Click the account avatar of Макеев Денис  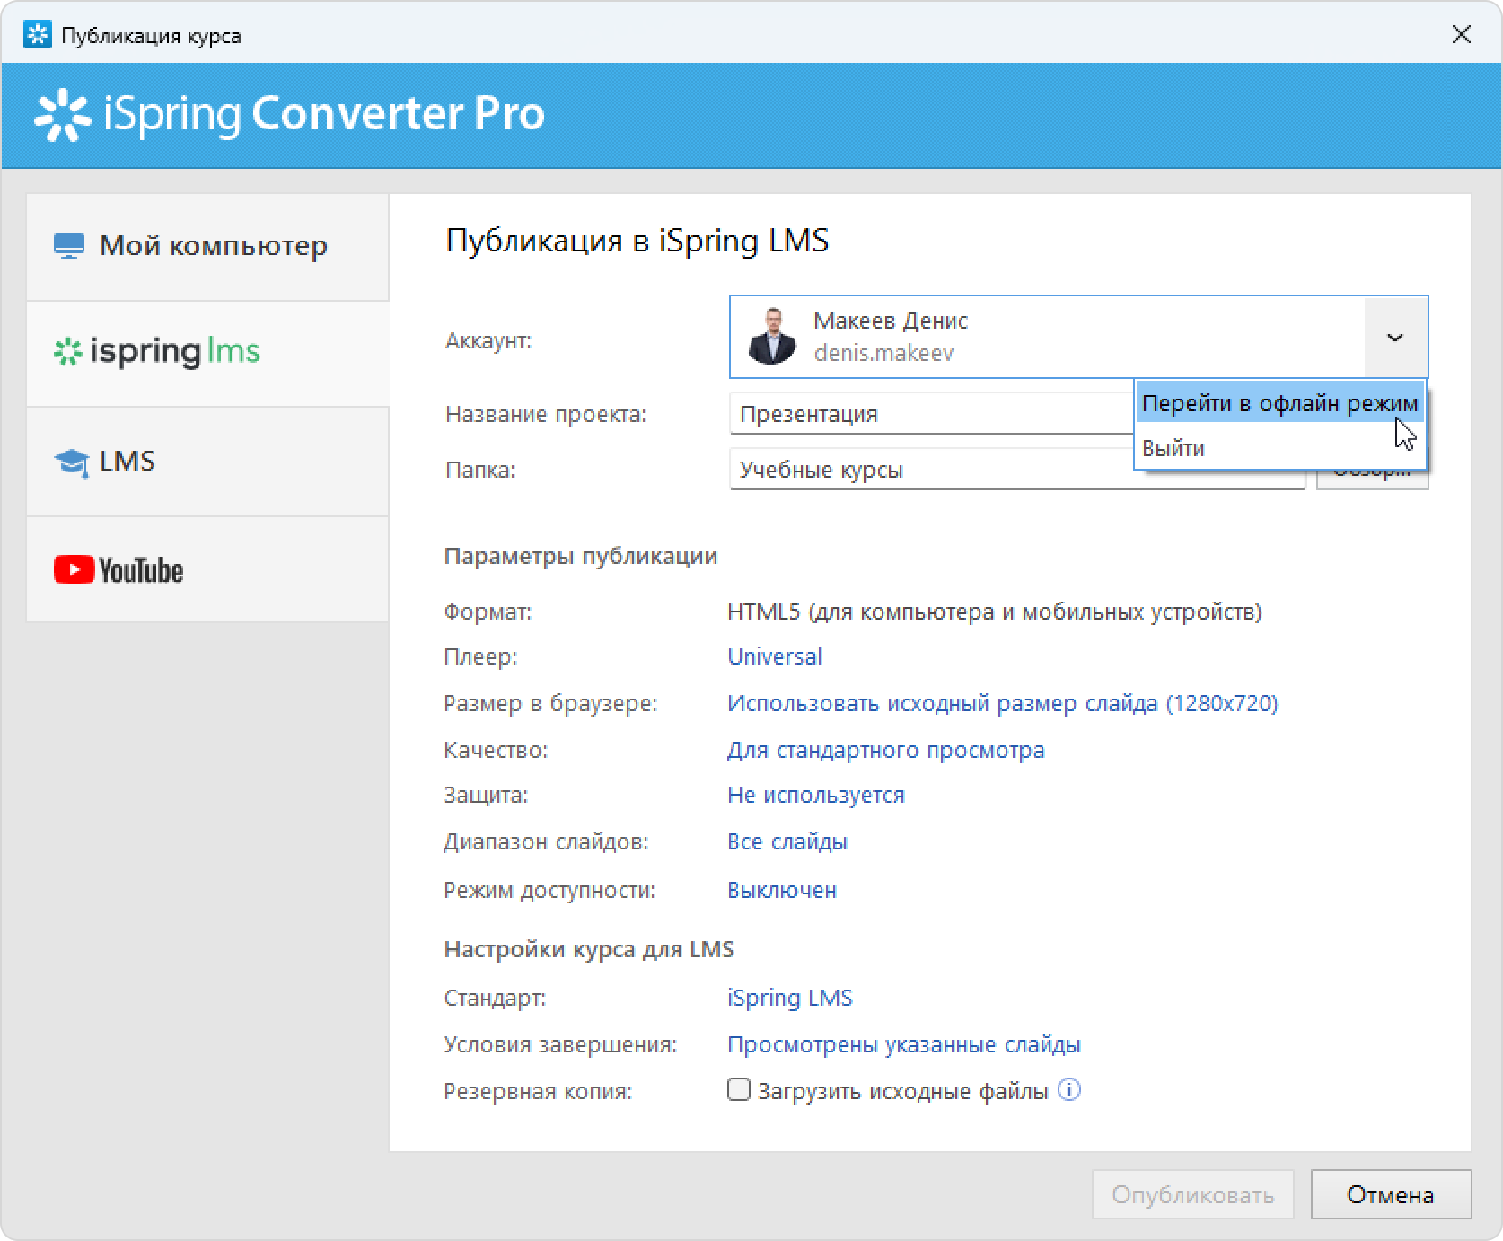pyautogui.click(x=771, y=337)
